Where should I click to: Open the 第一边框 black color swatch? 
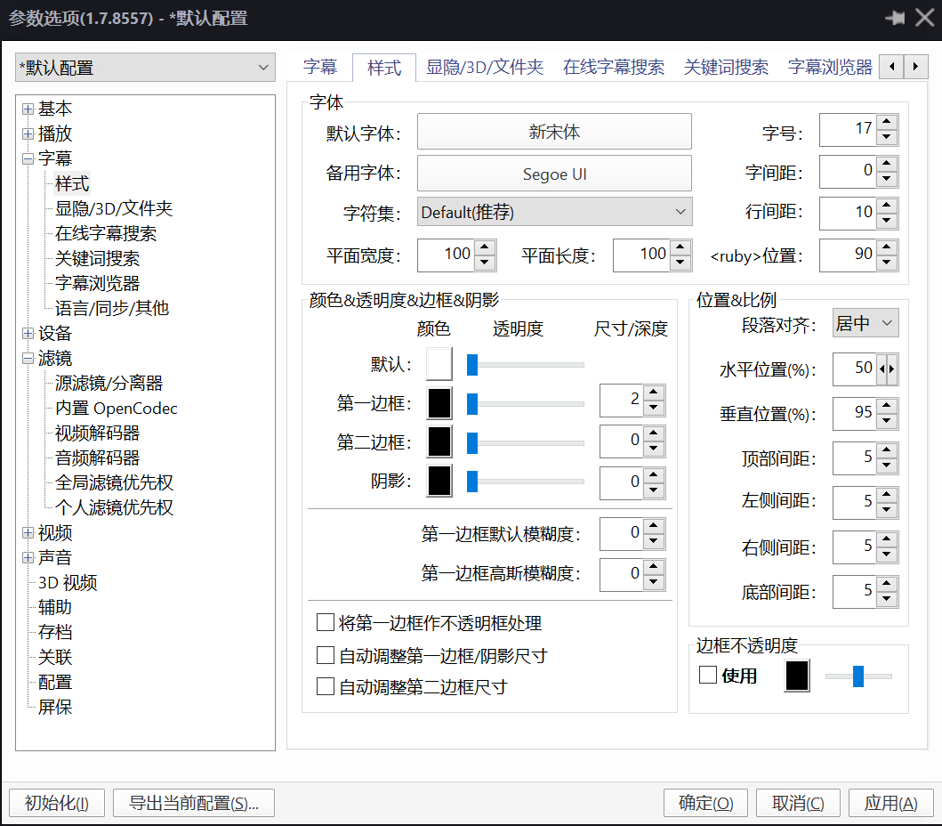click(439, 403)
